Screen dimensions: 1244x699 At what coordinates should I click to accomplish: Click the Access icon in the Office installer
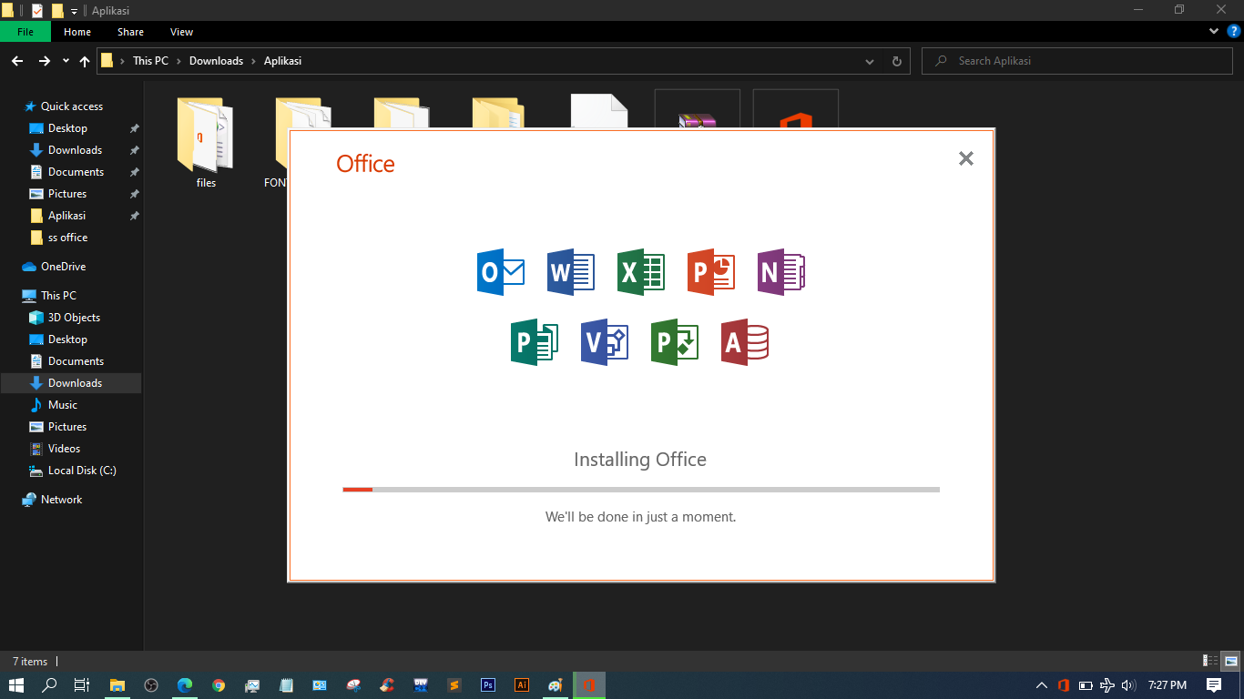pyautogui.click(x=745, y=342)
